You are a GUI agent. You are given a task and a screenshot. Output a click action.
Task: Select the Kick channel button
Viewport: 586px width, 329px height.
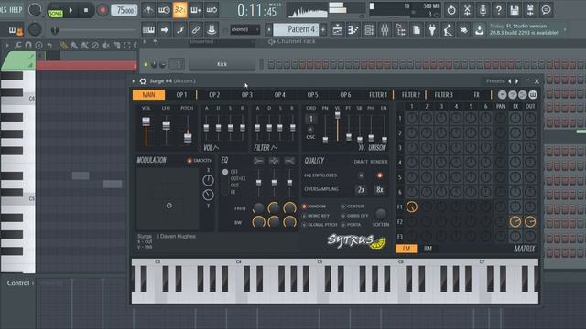[222, 64]
